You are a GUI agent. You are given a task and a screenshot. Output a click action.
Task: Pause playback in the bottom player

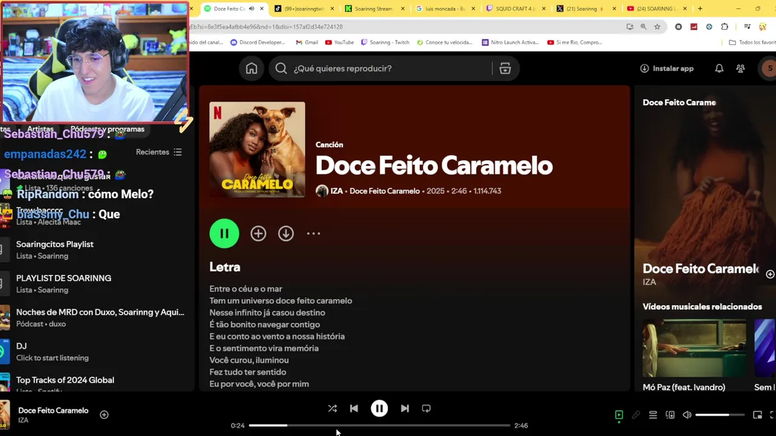pos(380,409)
